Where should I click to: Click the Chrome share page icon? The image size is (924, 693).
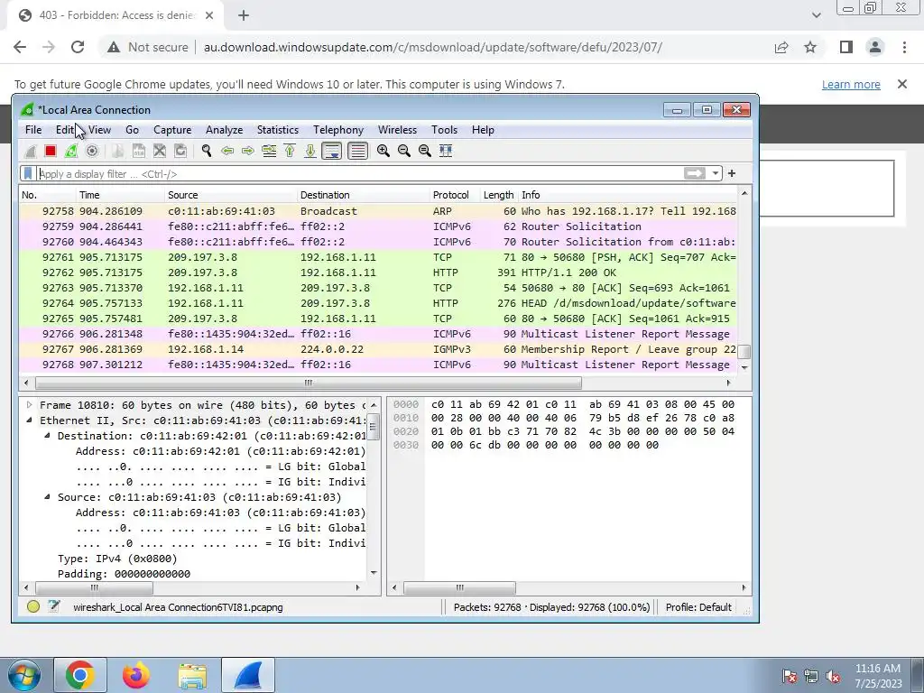click(x=781, y=47)
